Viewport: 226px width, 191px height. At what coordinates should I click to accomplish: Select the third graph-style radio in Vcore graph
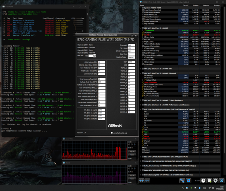point(134,168)
